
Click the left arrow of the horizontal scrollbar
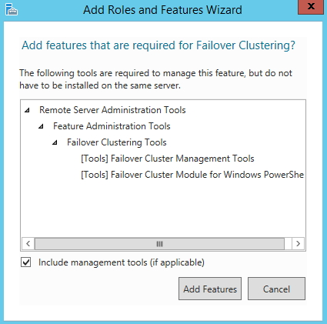28,243
